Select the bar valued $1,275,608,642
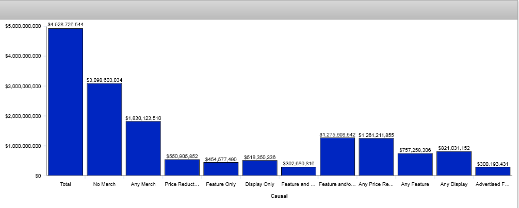 click(337, 157)
